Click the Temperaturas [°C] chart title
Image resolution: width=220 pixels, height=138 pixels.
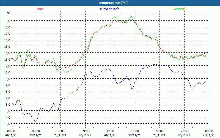tap(113, 3)
